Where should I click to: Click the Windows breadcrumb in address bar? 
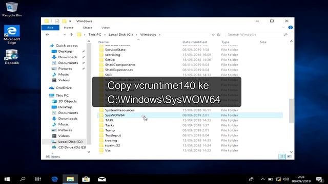tap(148, 35)
